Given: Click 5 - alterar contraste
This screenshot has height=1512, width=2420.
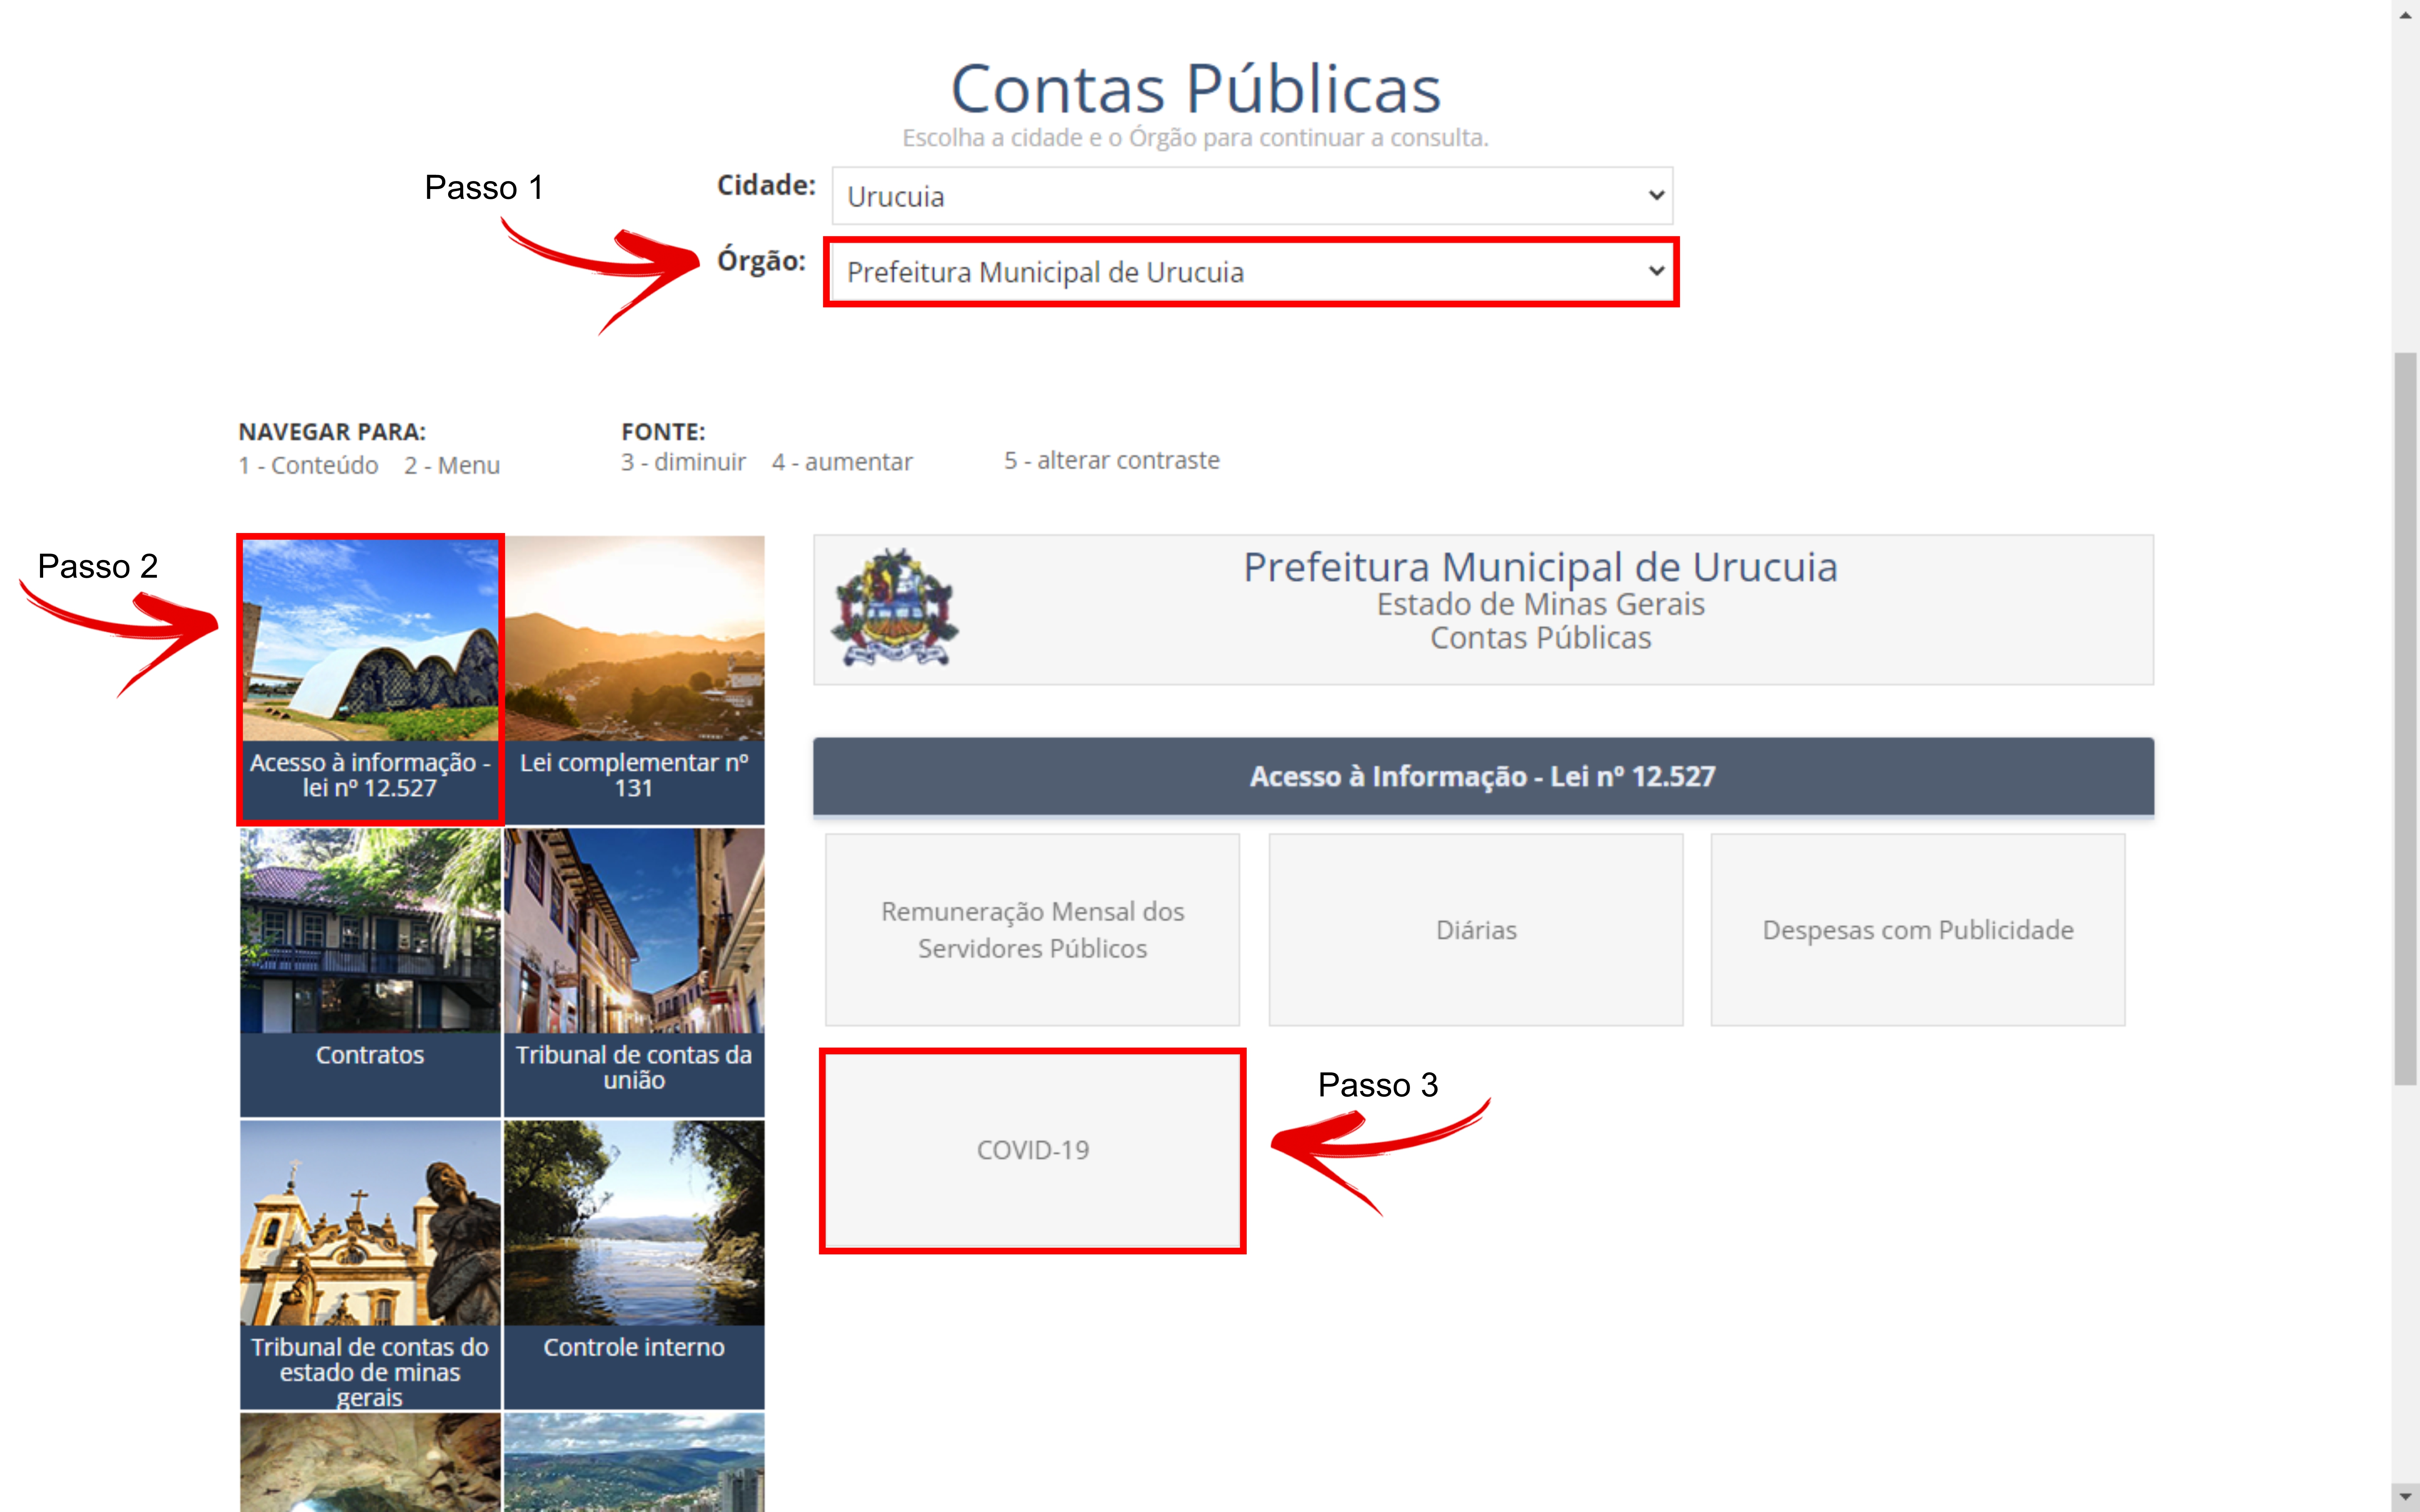Looking at the screenshot, I should (1112, 460).
